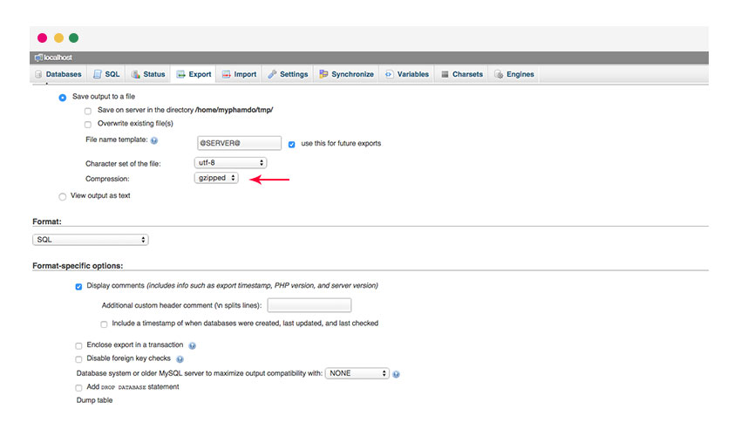Click the localhost server icon in breadcrumb
This screenshot has width=741, height=436.
38,58
